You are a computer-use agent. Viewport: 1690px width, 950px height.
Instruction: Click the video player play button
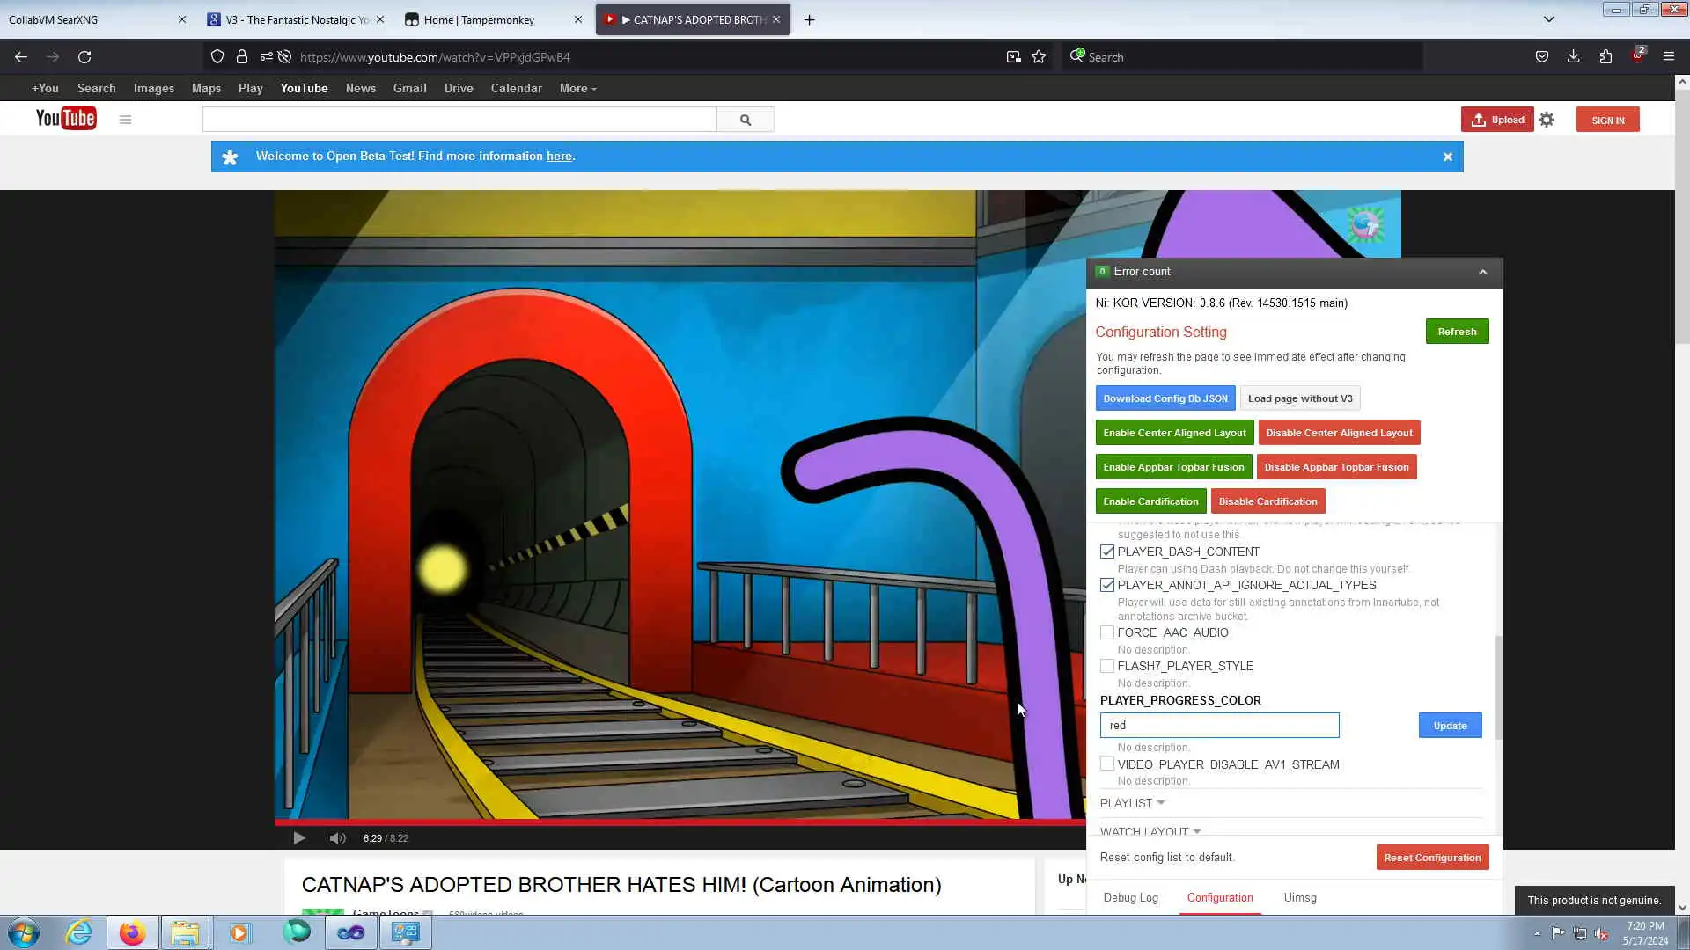[299, 838]
